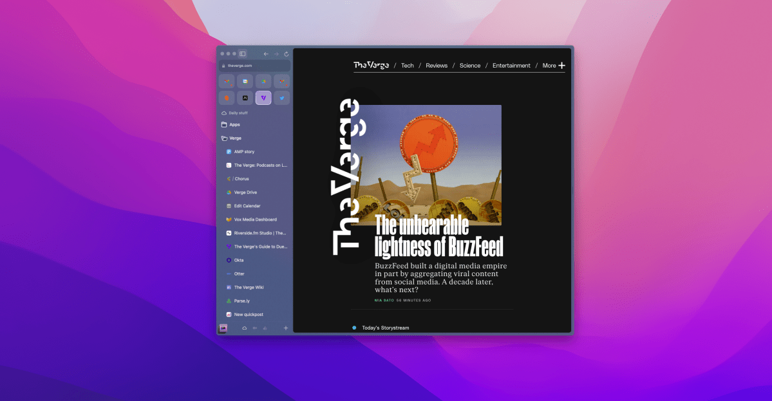This screenshot has height=401, width=772.
Task: Go forward with the right arrow
Action: [x=276, y=54]
